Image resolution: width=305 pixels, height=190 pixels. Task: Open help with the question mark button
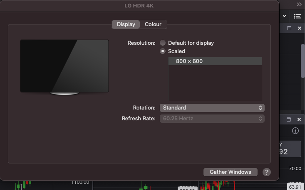click(266, 172)
